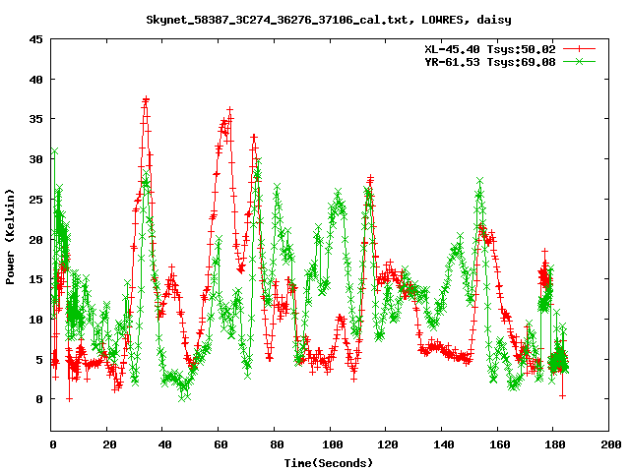
Task: Click the x-axis tick label 120
Action: [x=388, y=444]
